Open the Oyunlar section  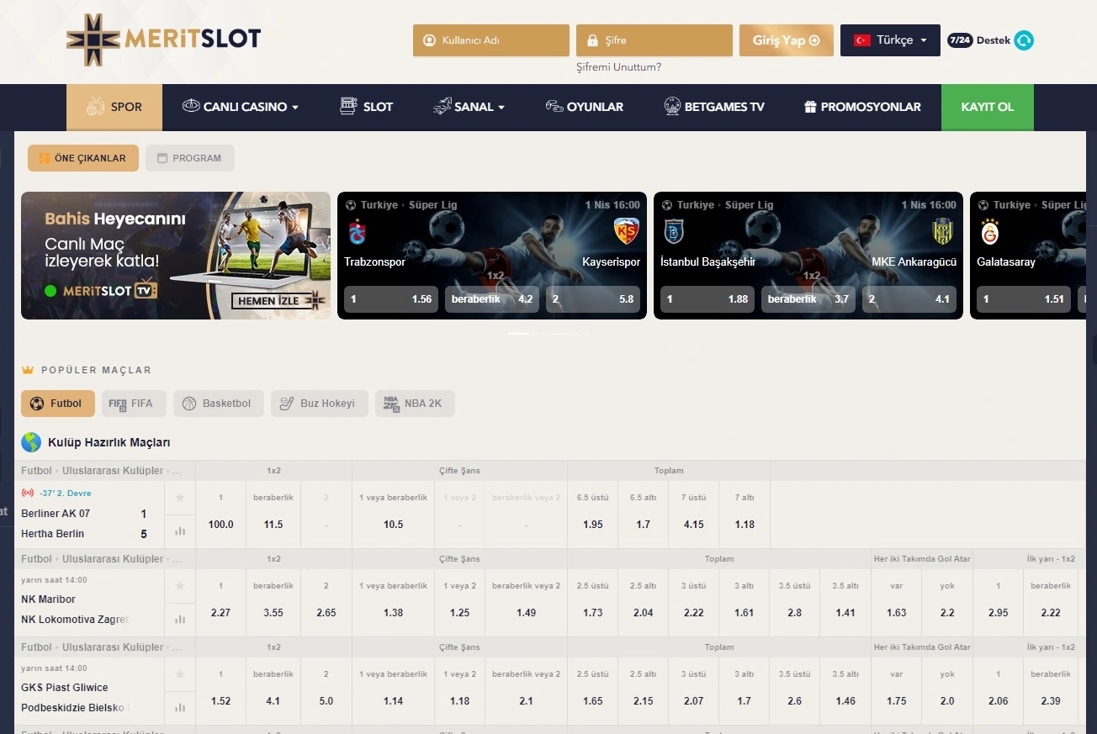point(584,107)
